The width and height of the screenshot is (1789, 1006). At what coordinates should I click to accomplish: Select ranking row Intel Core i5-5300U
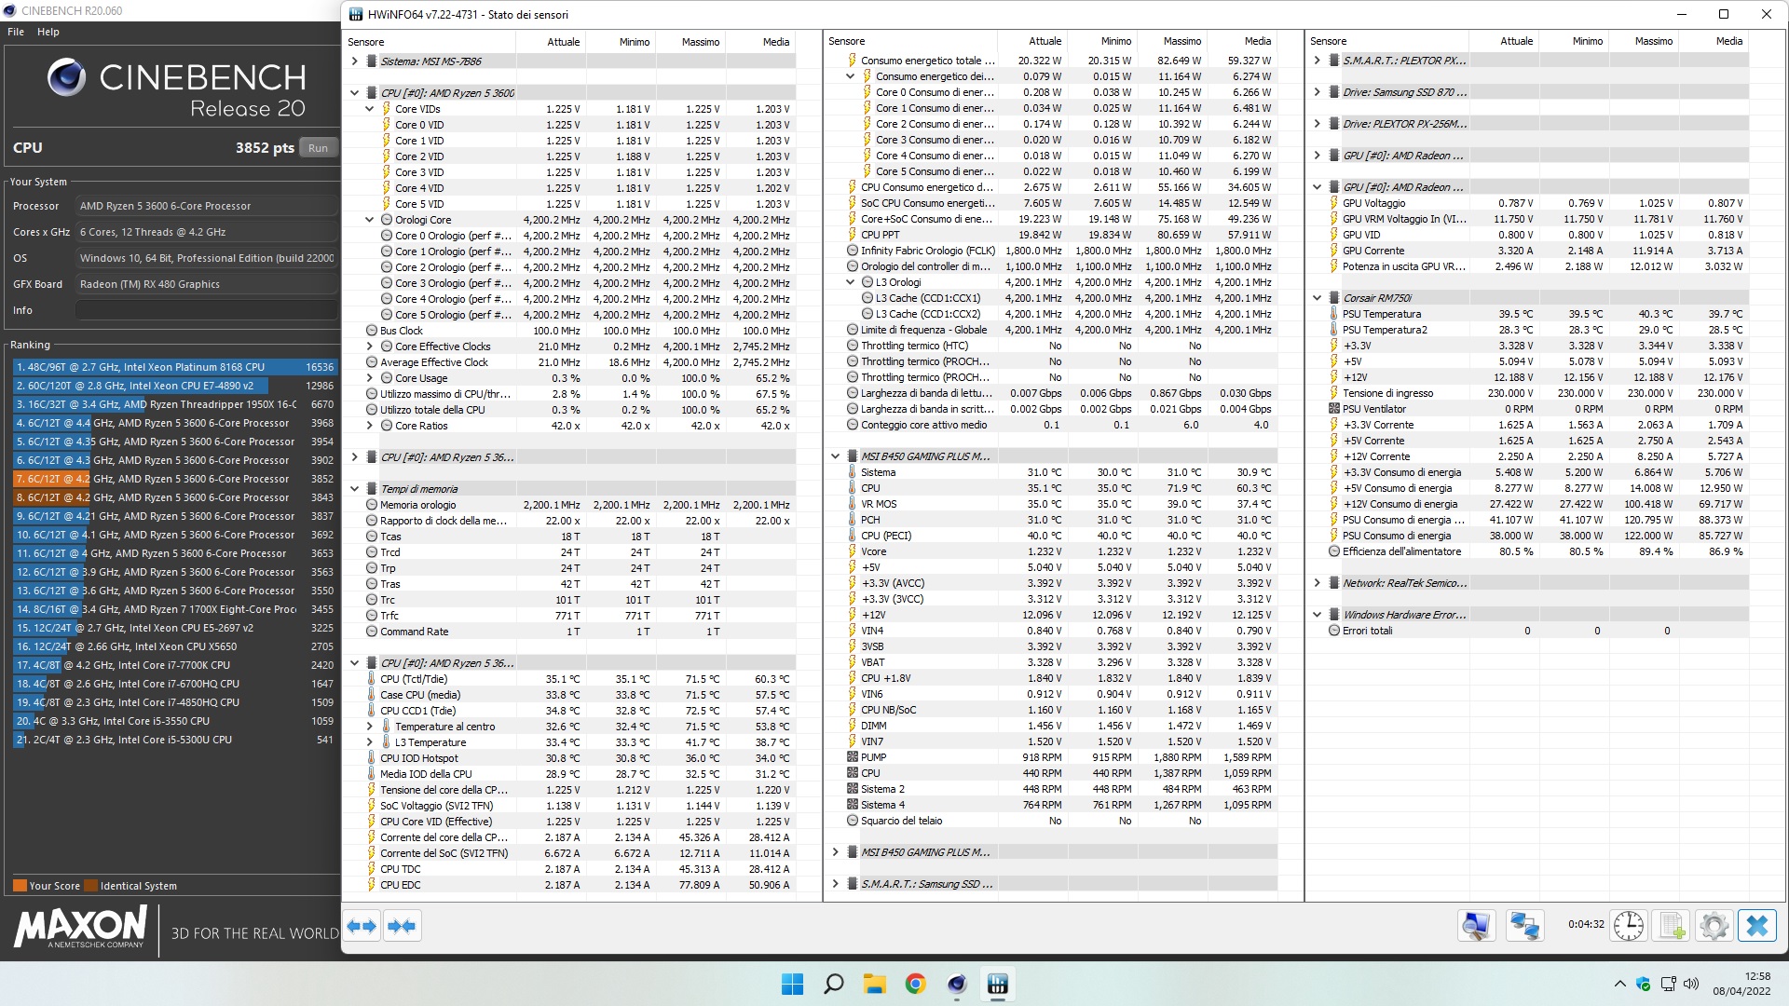(173, 740)
